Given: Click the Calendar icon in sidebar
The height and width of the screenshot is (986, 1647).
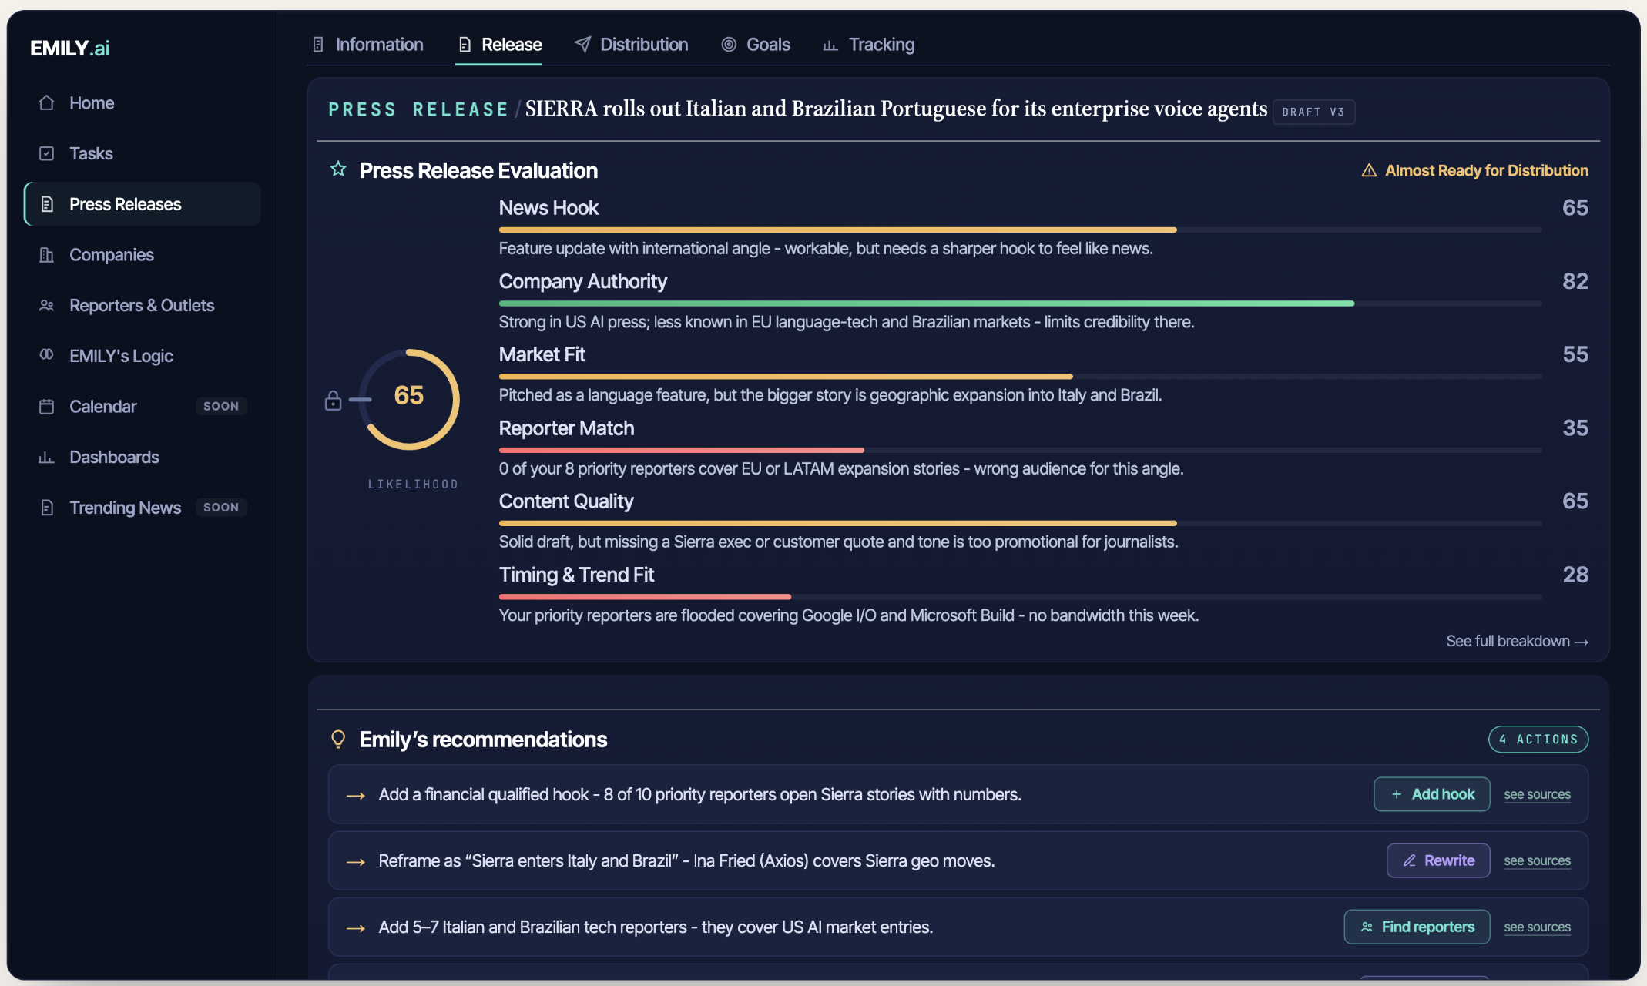Looking at the screenshot, I should click(x=46, y=407).
